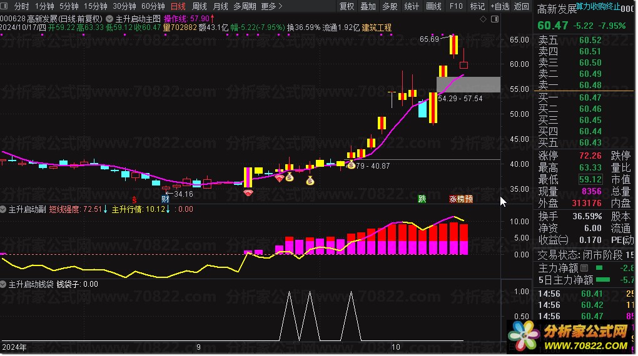Click the 分析家公式网 logo
Screen dimensions: 638x356
[x=570, y=337]
